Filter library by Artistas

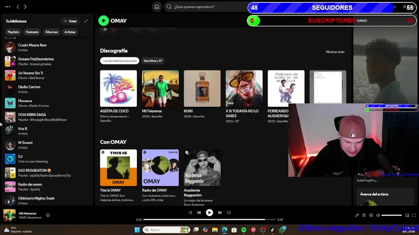pyautogui.click(x=70, y=32)
